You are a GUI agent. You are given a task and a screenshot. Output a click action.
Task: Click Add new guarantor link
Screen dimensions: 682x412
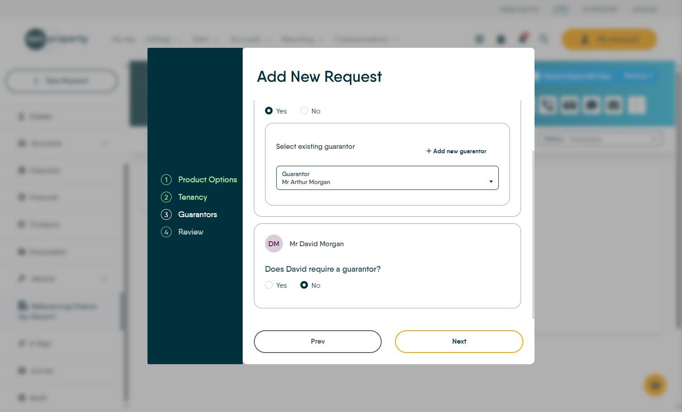pos(456,151)
